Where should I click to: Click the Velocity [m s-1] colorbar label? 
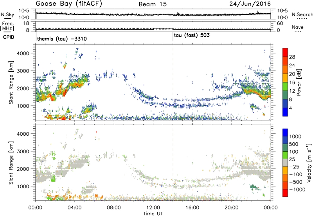coord(309,163)
